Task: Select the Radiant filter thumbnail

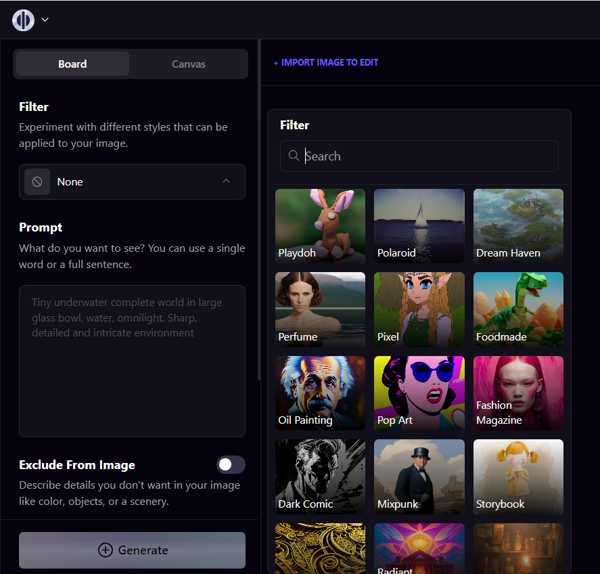Action: point(419,548)
